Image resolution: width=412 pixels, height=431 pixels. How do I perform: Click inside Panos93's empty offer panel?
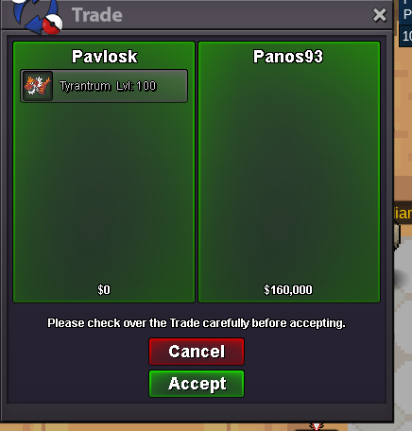point(289,173)
